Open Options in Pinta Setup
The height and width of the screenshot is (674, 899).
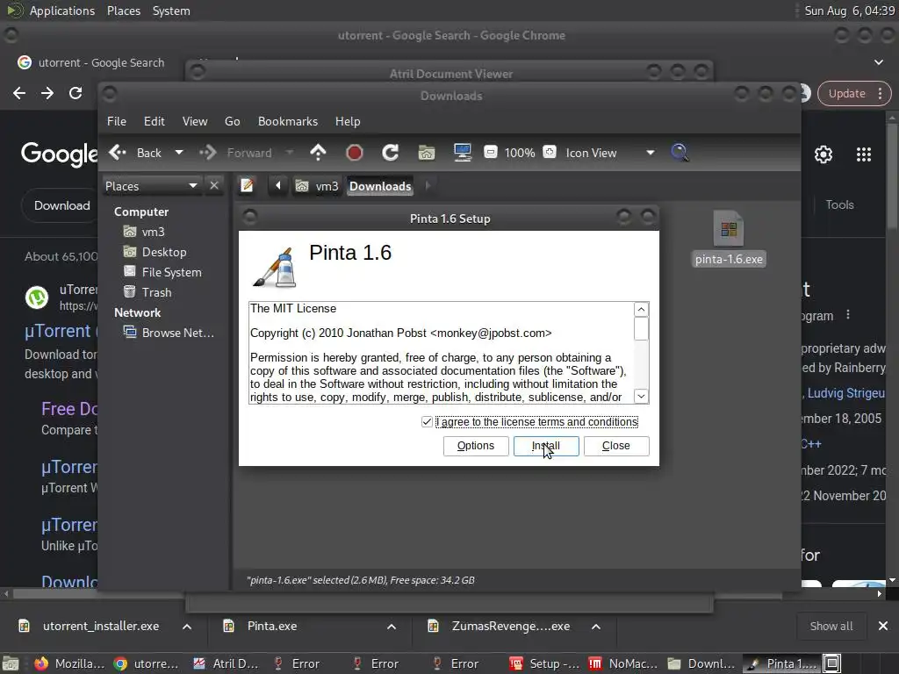click(x=475, y=446)
